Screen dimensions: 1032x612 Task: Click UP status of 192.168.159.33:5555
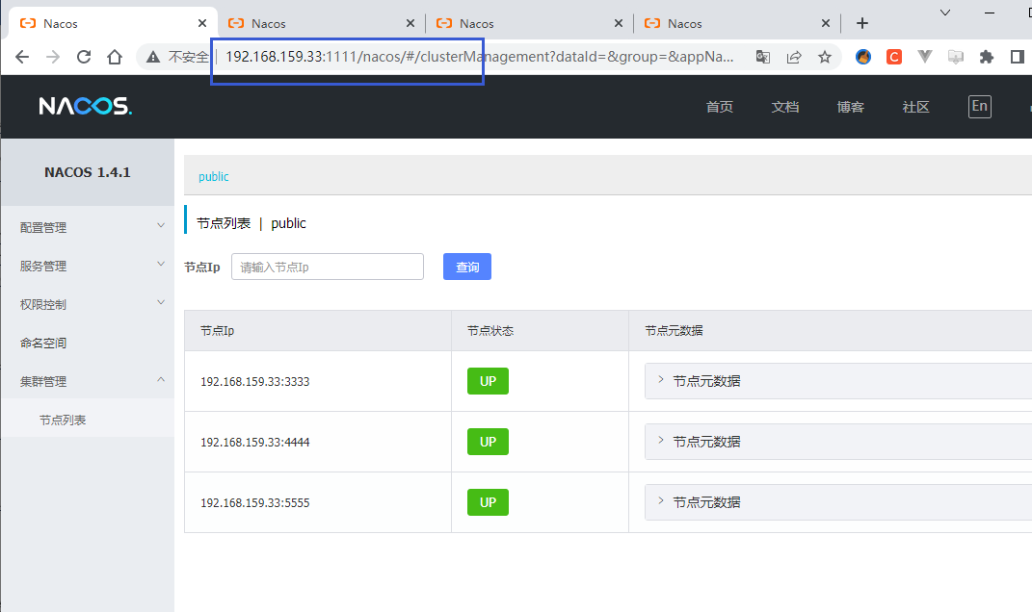[x=488, y=501]
